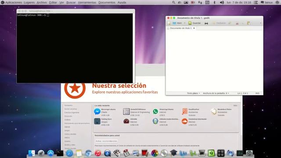The height and width of the screenshot is (158, 281).
Task: Click the INS indicator in gedit status bar
Action: coord(257,93)
